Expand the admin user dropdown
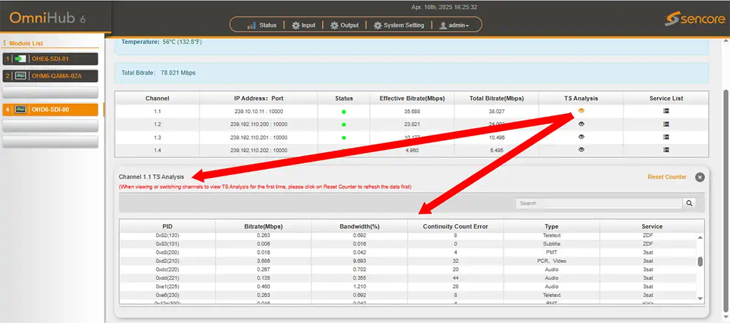This screenshot has height=323, width=730. click(x=454, y=25)
